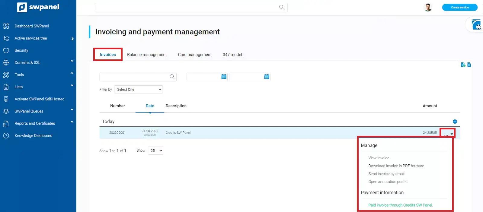Expand Active services tree arrow

[72, 39]
